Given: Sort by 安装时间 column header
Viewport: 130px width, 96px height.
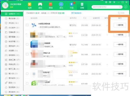Looking at the screenshot, I should click(x=96, y=18).
